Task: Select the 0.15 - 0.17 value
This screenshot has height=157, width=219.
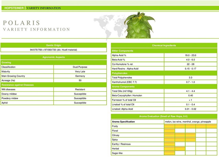Action: pos(190,69)
